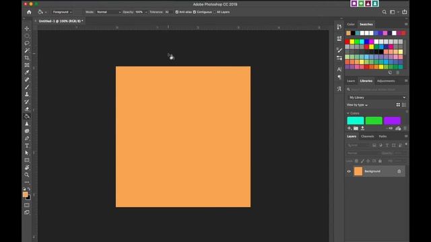
Task: Open the Character panel icon
Action: 339,69
